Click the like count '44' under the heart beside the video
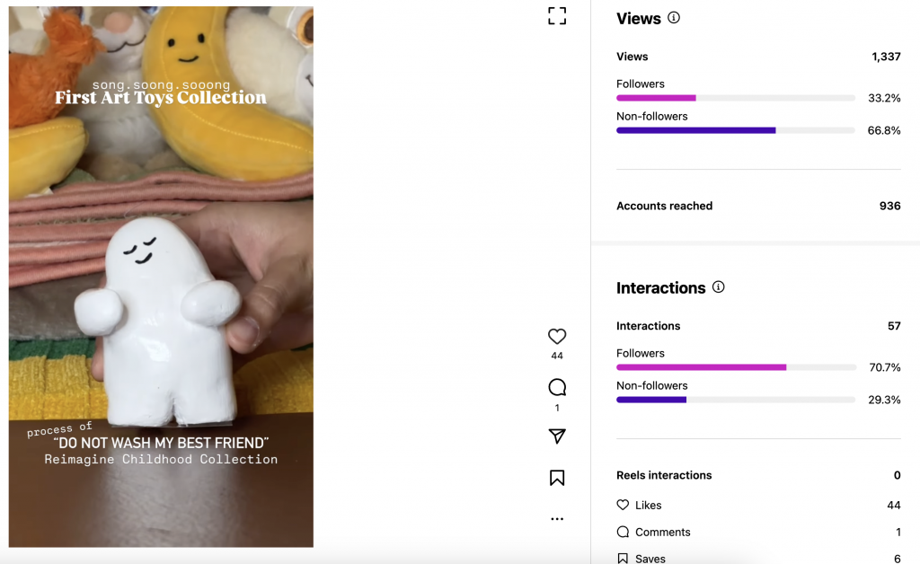The image size is (920, 564). click(557, 356)
